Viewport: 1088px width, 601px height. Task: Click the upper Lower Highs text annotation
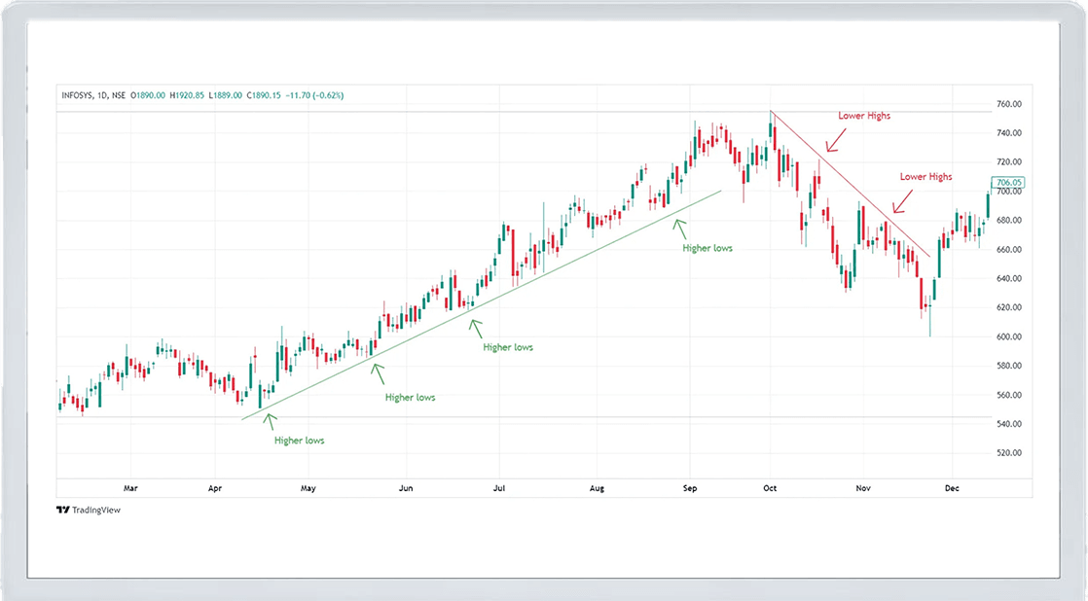(864, 116)
